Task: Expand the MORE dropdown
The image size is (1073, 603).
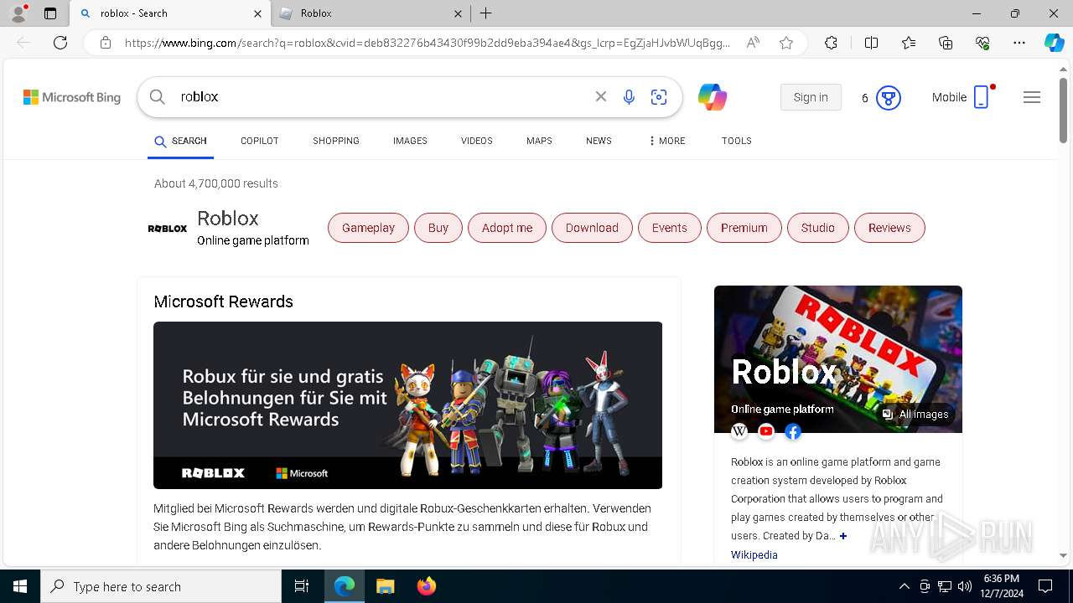Action: (667, 141)
